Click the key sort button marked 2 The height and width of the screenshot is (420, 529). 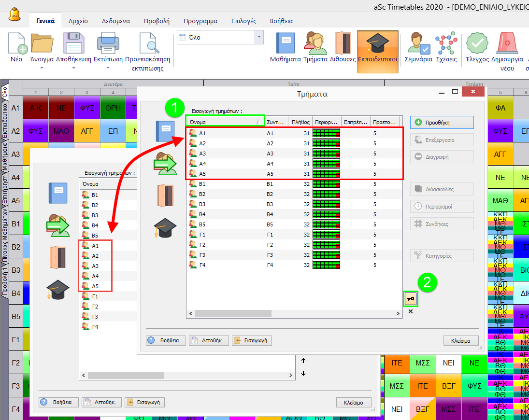411,299
